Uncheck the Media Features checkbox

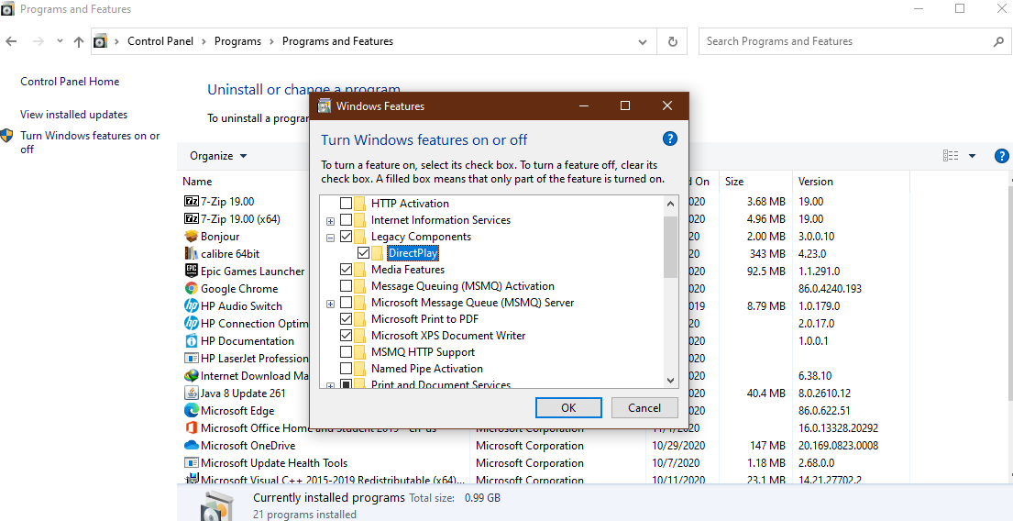(x=346, y=270)
